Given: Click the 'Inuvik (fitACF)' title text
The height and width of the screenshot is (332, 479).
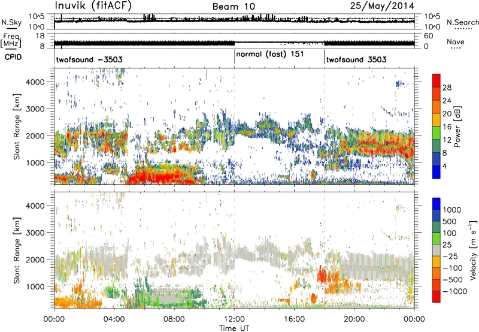Looking at the screenshot, I should (93, 5).
